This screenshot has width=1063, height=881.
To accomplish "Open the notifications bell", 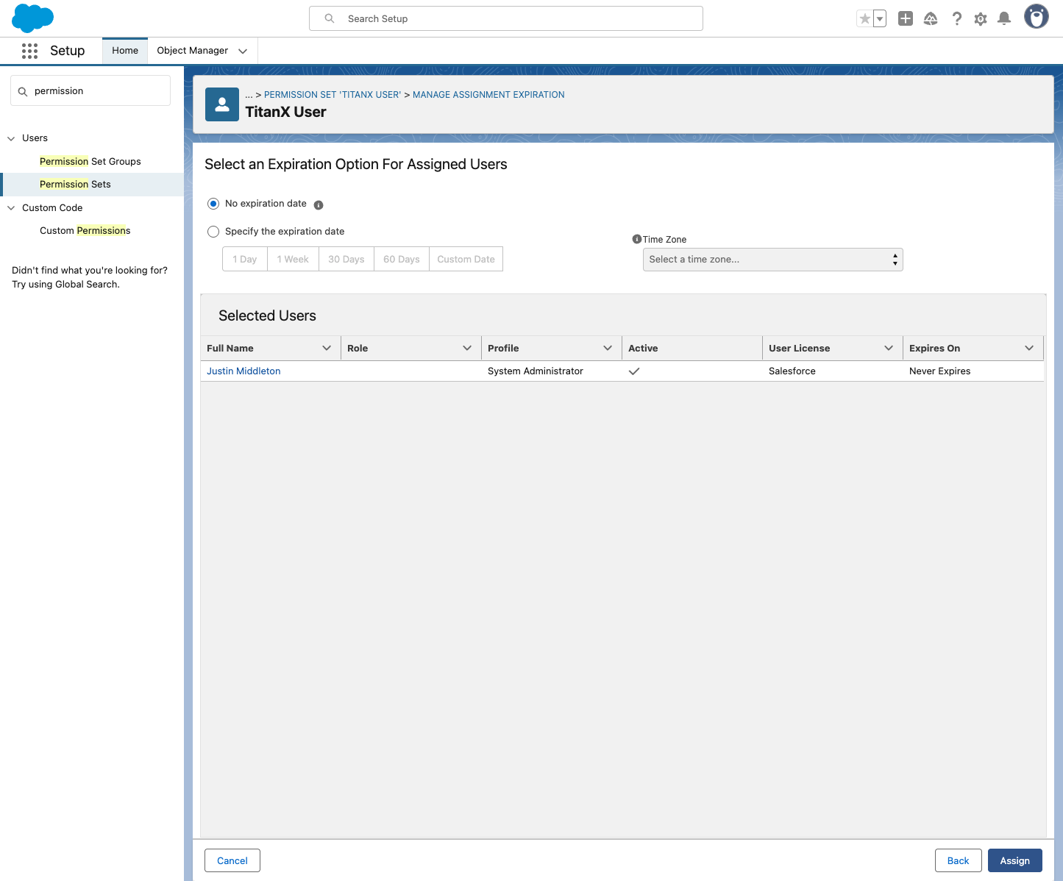I will [1004, 18].
